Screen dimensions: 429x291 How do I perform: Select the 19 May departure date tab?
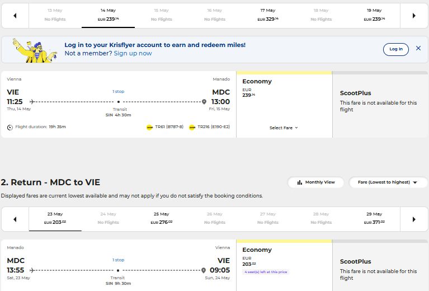point(374,15)
